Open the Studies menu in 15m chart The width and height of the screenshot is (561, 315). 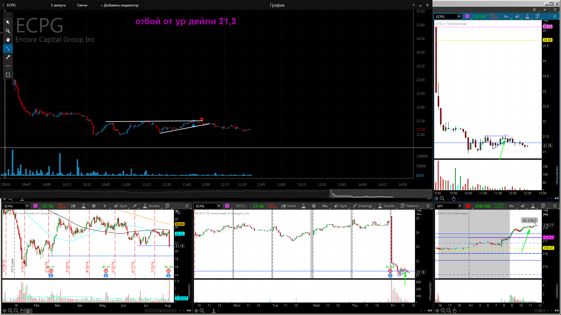386,206
